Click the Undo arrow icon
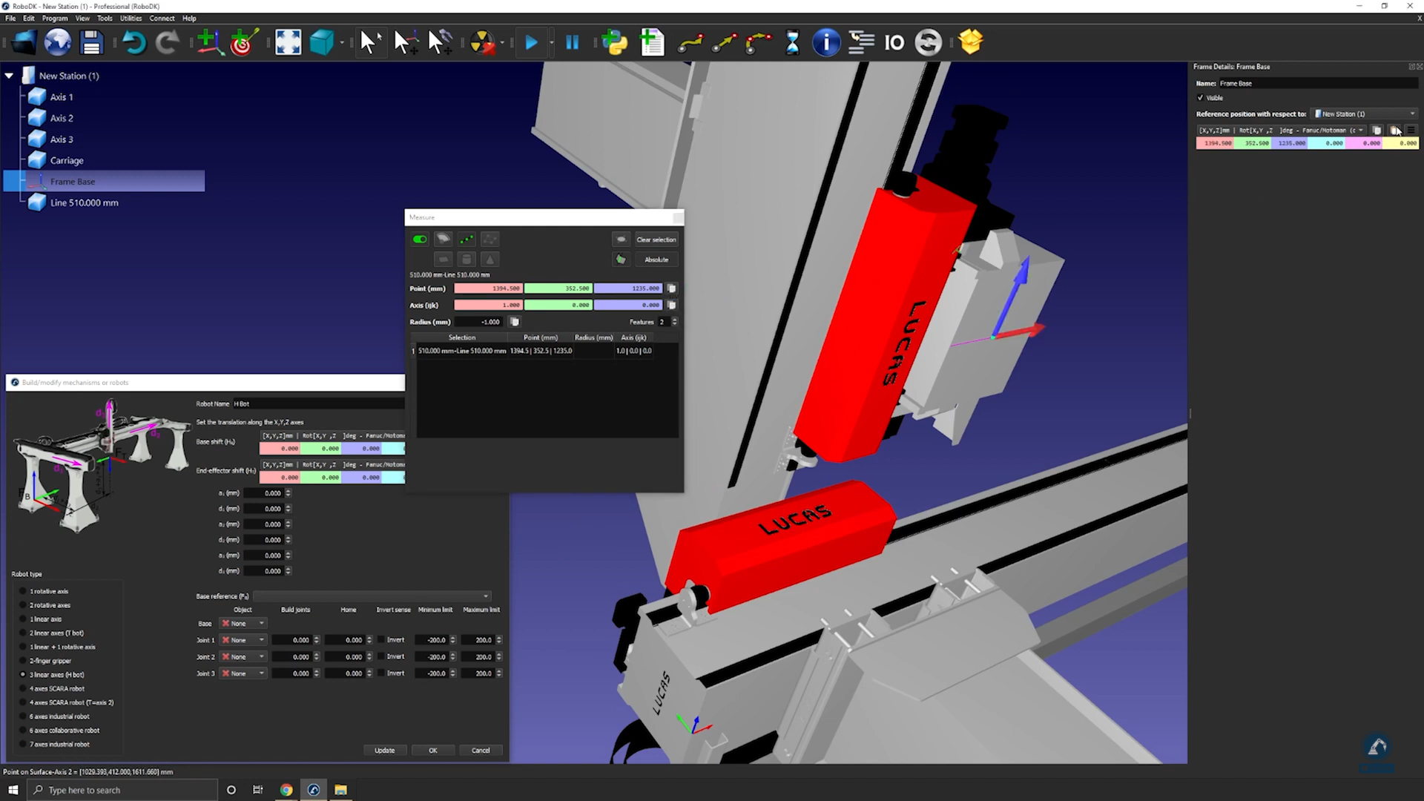Image resolution: width=1424 pixels, height=801 pixels. click(133, 42)
